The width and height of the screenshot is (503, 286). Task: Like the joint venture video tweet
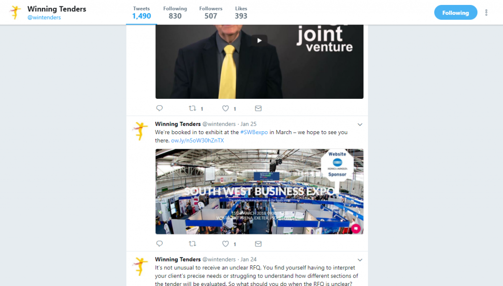[225, 109]
